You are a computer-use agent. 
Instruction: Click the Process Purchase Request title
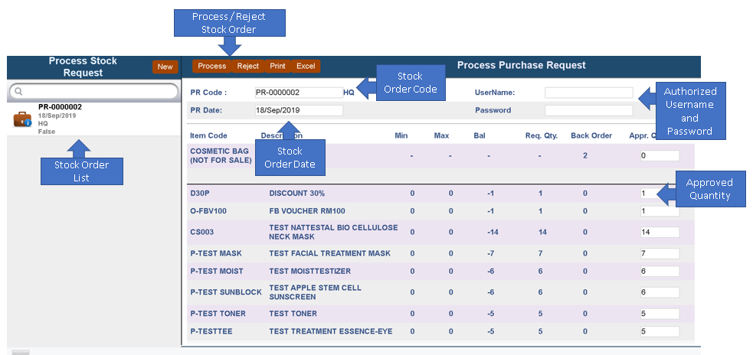pos(521,65)
